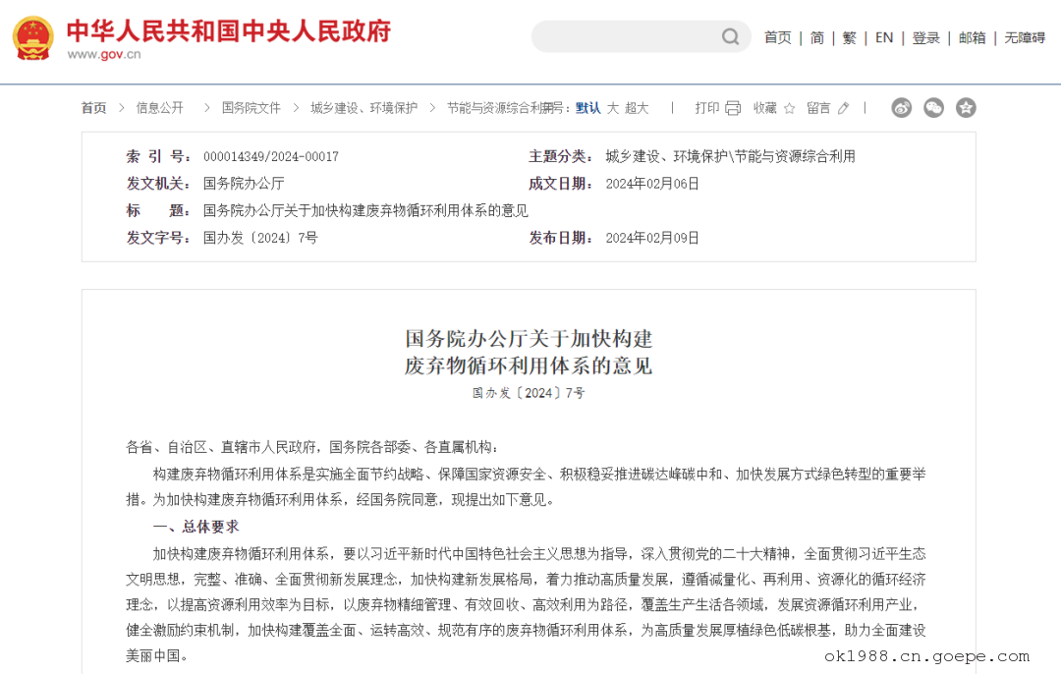Open 首页 in top navigation

pos(777,37)
